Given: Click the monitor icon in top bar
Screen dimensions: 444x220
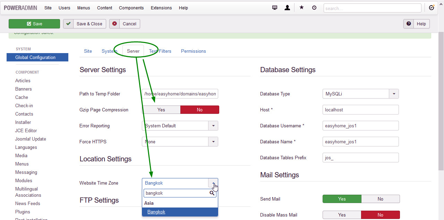Looking at the screenshot, I should (x=275, y=8).
